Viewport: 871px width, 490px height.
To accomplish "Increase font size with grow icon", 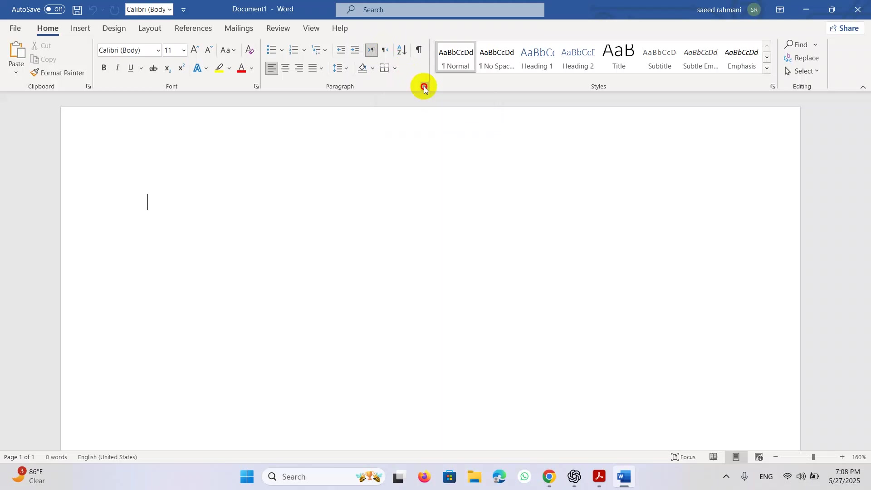I will [x=195, y=50].
